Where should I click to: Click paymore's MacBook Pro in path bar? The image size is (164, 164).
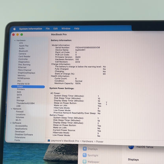pos(65,141)
